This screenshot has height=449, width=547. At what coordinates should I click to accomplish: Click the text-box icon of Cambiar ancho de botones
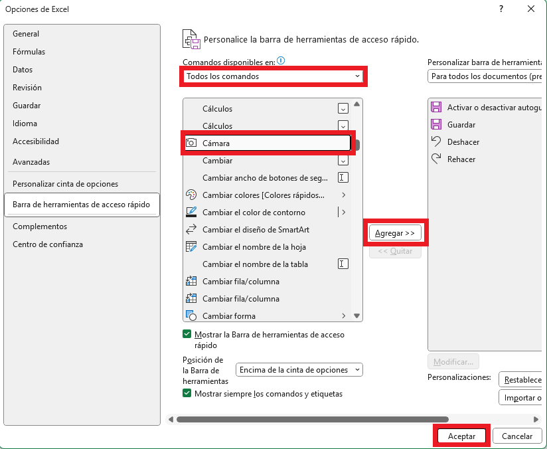point(343,177)
